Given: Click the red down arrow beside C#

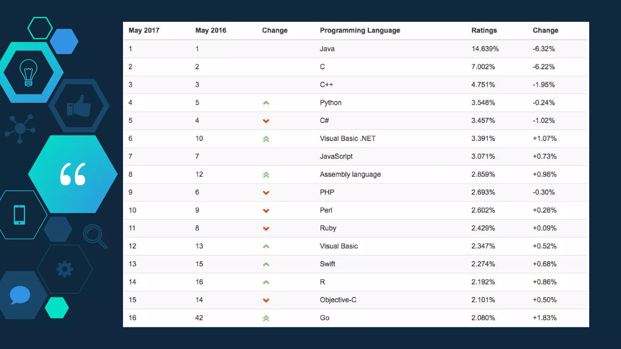Looking at the screenshot, I should (266, 121).
